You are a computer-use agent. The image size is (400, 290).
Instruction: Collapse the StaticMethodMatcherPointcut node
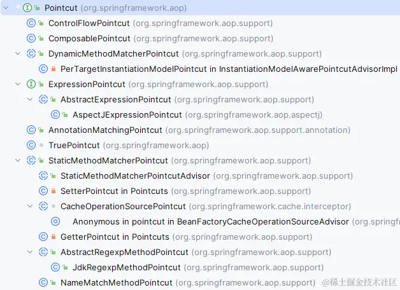(x=18, y=160)
